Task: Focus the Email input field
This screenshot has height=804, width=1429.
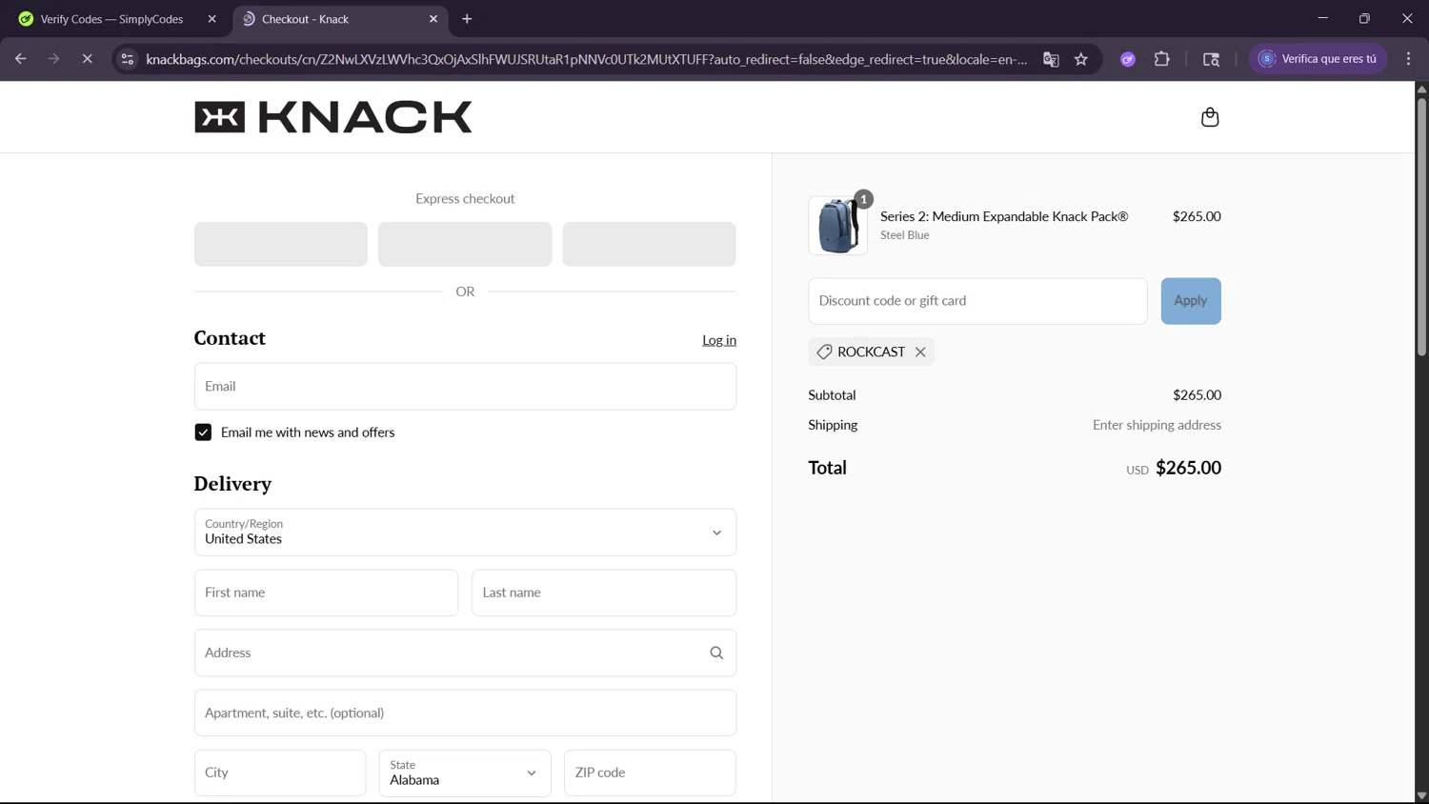Action: [x=465, y=387]
